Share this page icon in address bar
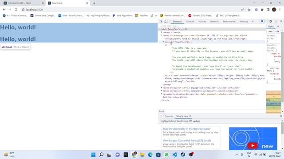The height and width of the screenshot is (159, 284). pyautogui.click(x=243, y=10)
